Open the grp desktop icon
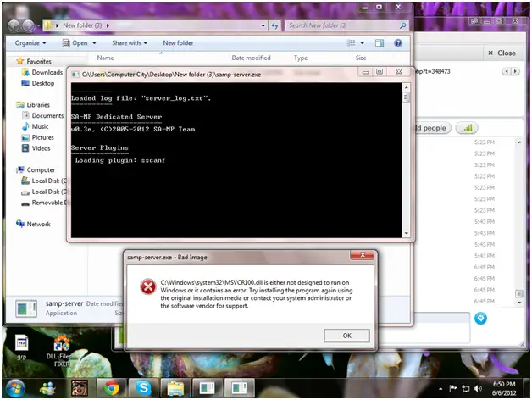The image size is (532, 400). coord(21,347)
